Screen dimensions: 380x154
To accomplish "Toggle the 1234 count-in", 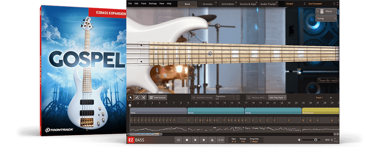I will [220, 140].
